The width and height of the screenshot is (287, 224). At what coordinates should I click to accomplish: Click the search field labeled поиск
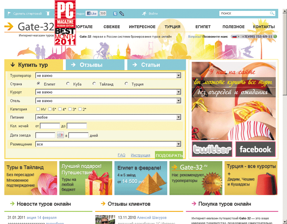244,13
